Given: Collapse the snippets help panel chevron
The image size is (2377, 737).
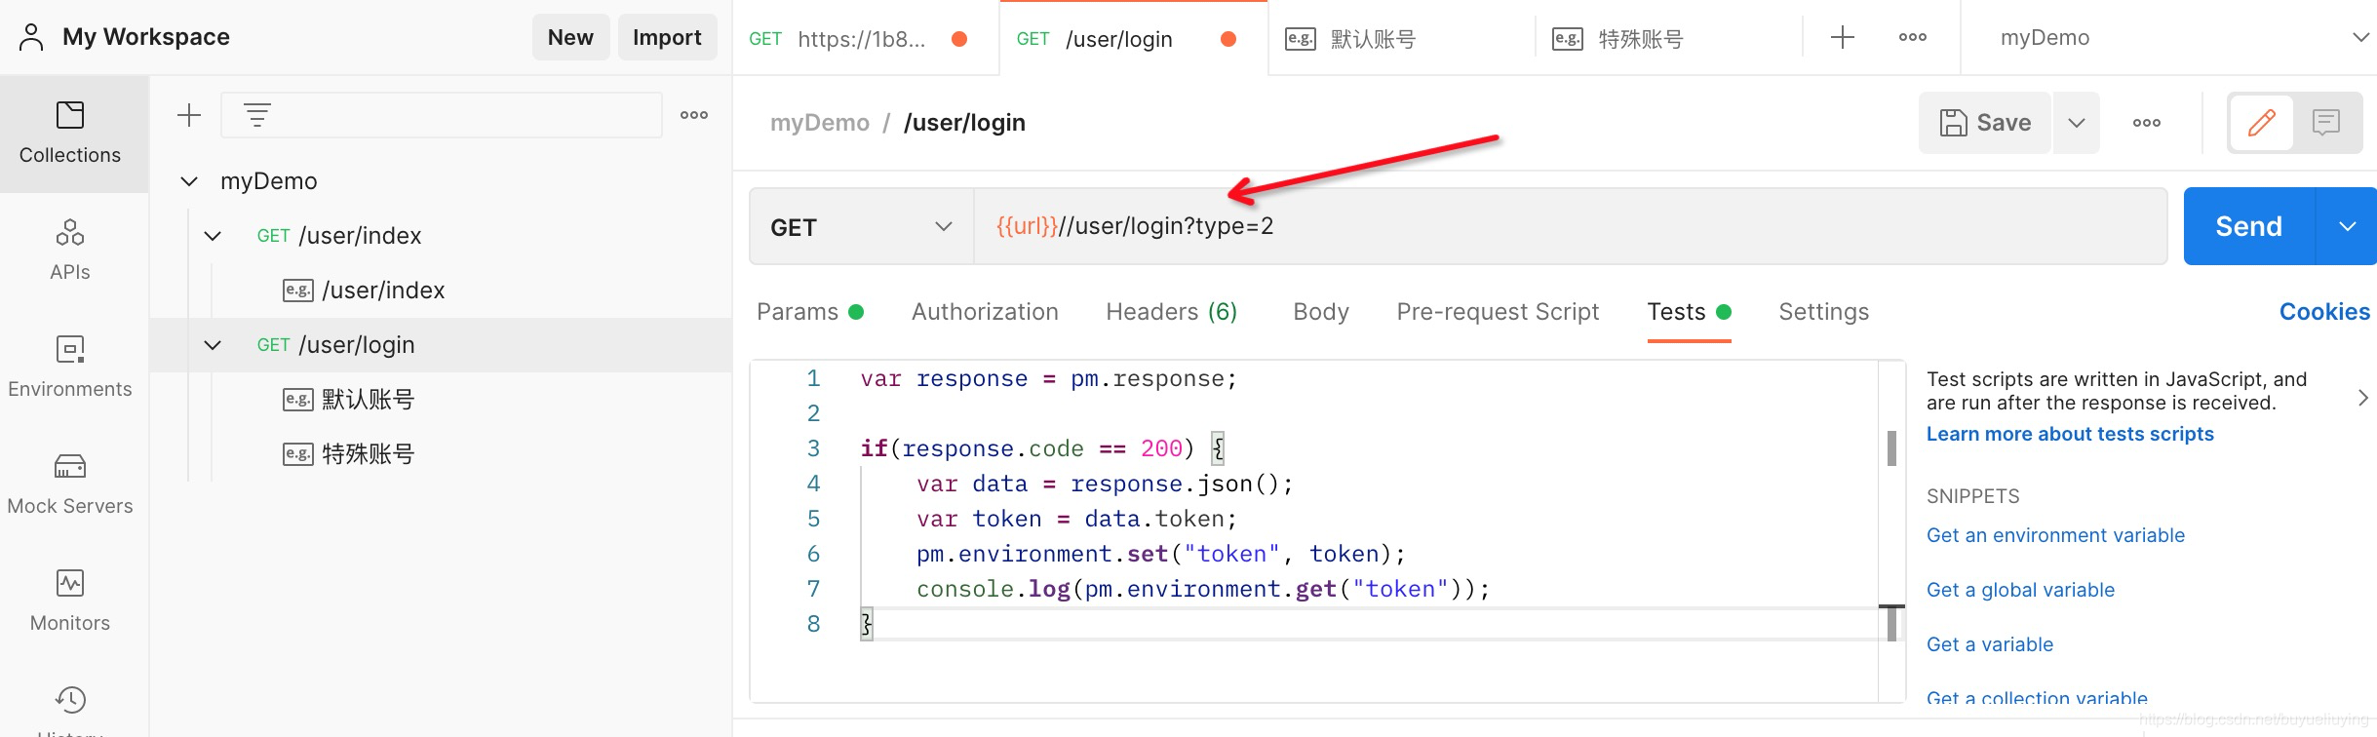Looking at the screenshot, I should [x=2362, y=398].
